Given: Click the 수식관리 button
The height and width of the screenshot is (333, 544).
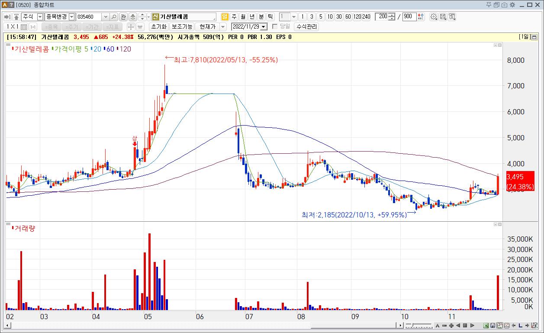Looking at the screenshot, I should point(306,26).
